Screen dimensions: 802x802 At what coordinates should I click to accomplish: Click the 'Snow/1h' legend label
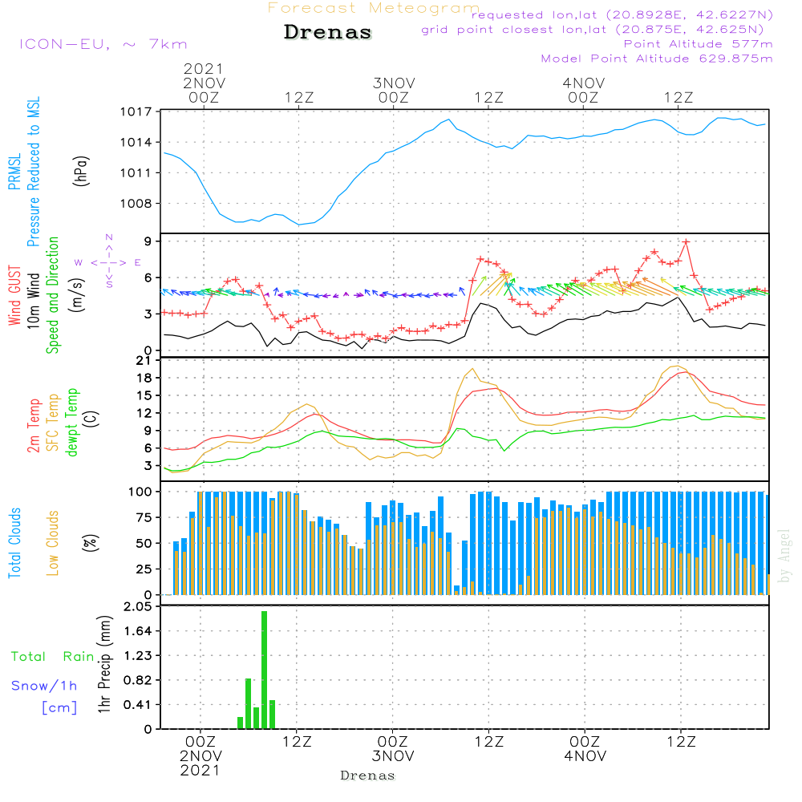pos(44,686)
